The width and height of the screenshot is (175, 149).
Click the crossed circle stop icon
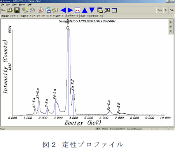[32, 10]
